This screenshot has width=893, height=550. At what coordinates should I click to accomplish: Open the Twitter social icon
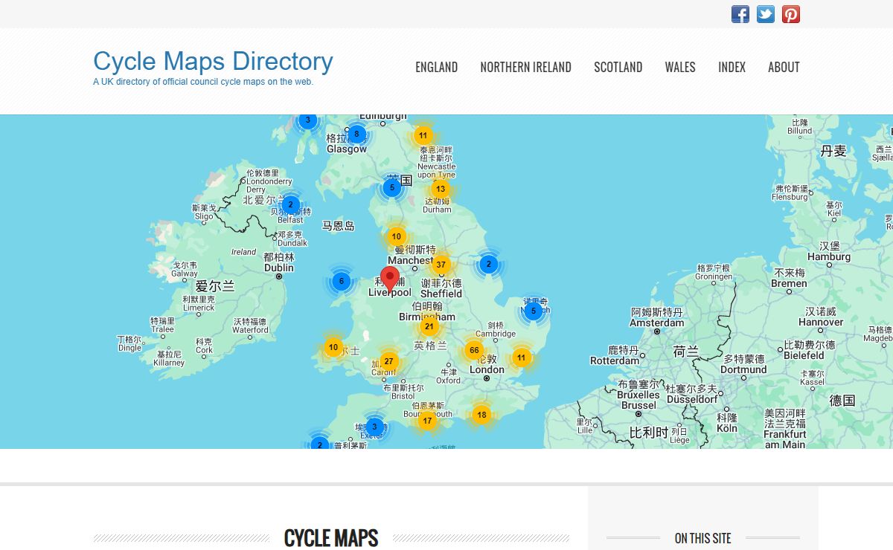click(x=766, y=14)
